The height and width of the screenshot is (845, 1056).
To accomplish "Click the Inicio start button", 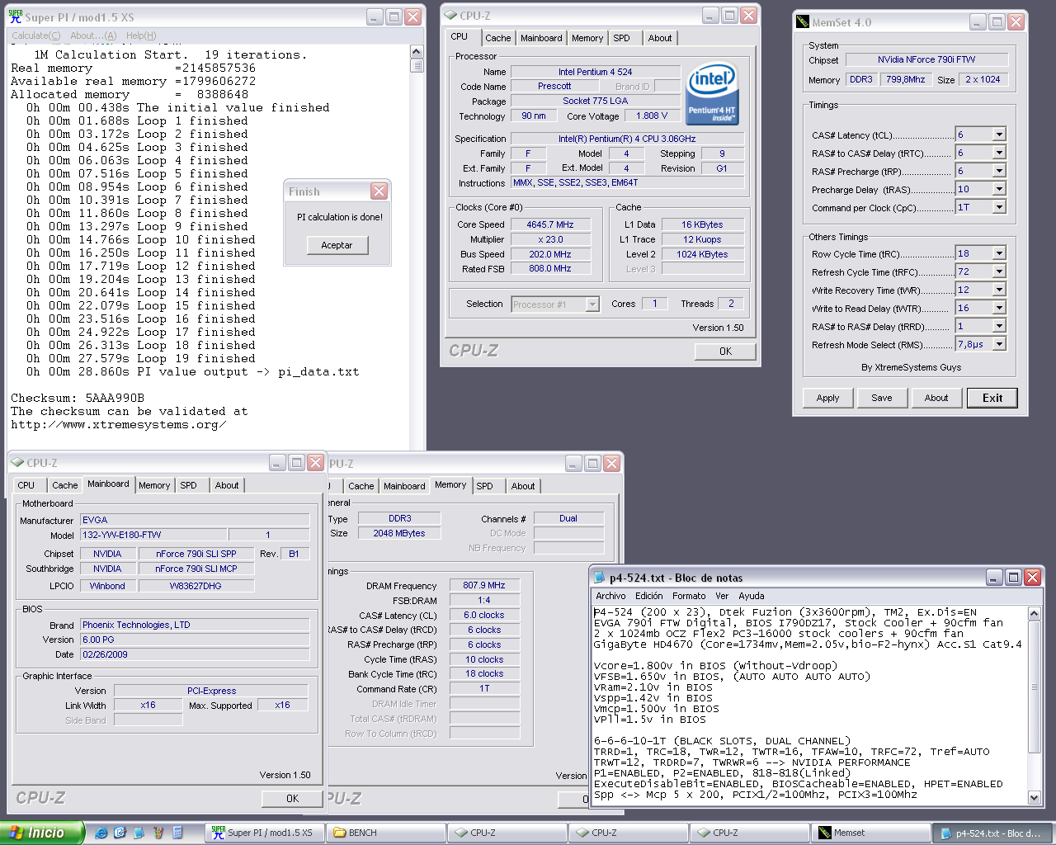I will click(x=41, y=833).
